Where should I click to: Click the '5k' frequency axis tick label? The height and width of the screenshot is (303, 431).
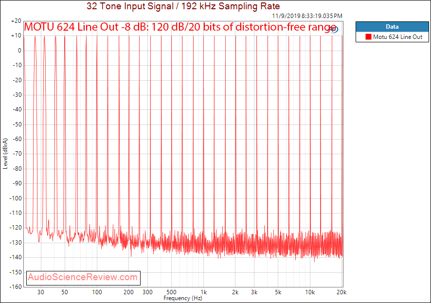[x=278, y=292]
